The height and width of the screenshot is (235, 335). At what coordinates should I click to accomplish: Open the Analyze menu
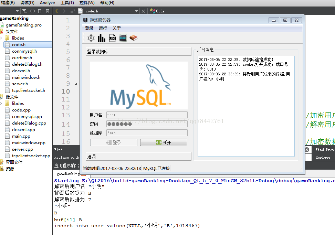(48, 3)
